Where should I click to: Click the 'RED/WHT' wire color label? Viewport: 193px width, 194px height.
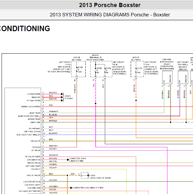tap(53, 155)
